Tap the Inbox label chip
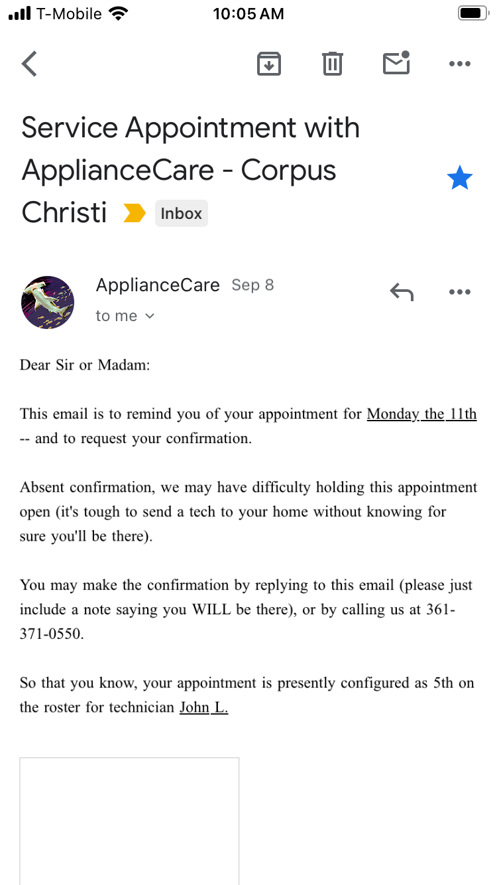The height and width of the screenshot is (885, 497). 181,214
